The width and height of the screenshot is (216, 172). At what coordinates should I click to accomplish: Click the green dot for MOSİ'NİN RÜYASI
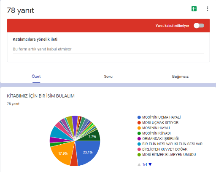click(139, 133)
